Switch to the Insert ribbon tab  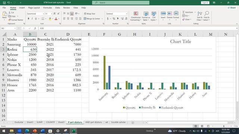(x=22, y=7)
